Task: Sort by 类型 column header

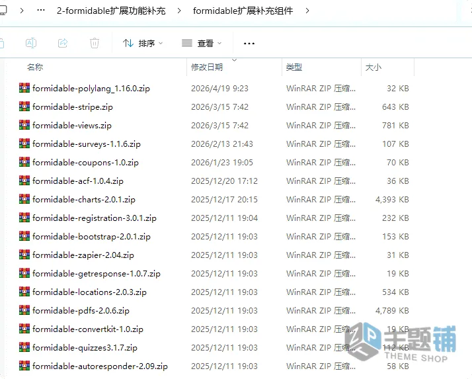Action: pos(294,67)
